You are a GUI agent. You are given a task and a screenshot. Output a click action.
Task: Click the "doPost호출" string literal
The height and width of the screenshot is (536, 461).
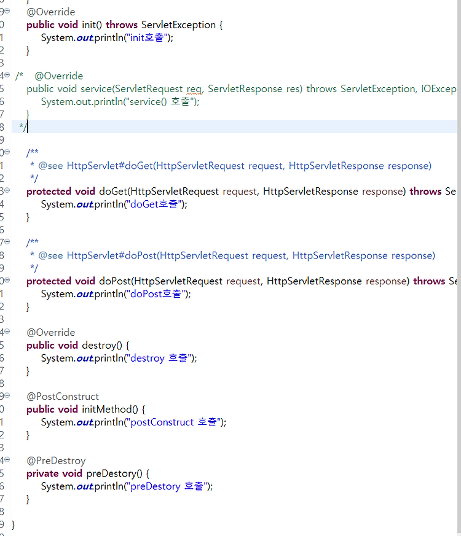pos(156,294)
